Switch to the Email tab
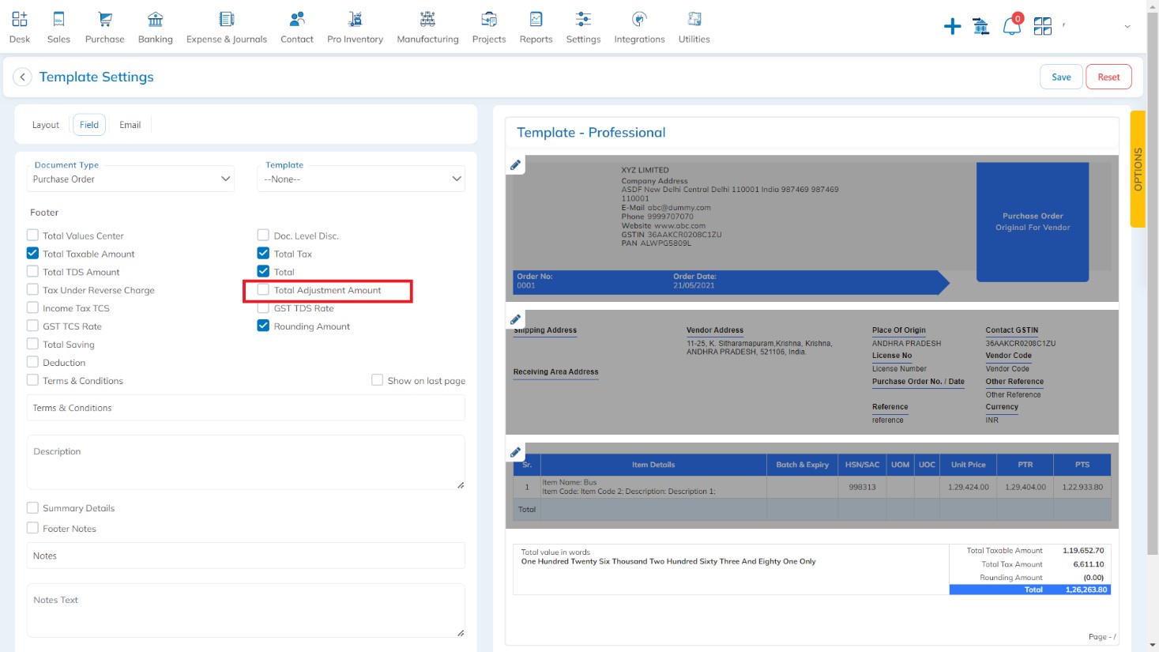The image size is (1159, 652). [130, 125]
